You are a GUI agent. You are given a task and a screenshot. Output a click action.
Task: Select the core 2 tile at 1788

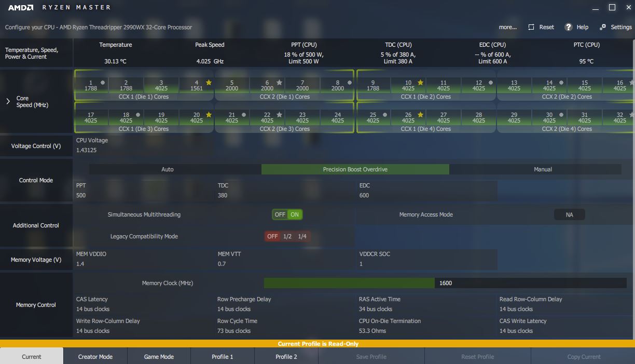(126, 86)
